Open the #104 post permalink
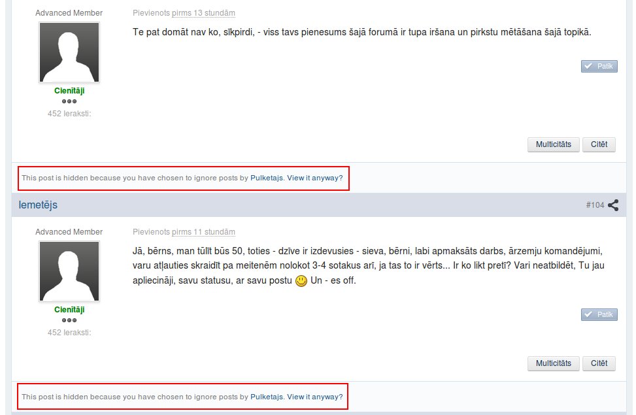This screenshot has height=415, width=636. pyautogui.click(x=595, y=205)
